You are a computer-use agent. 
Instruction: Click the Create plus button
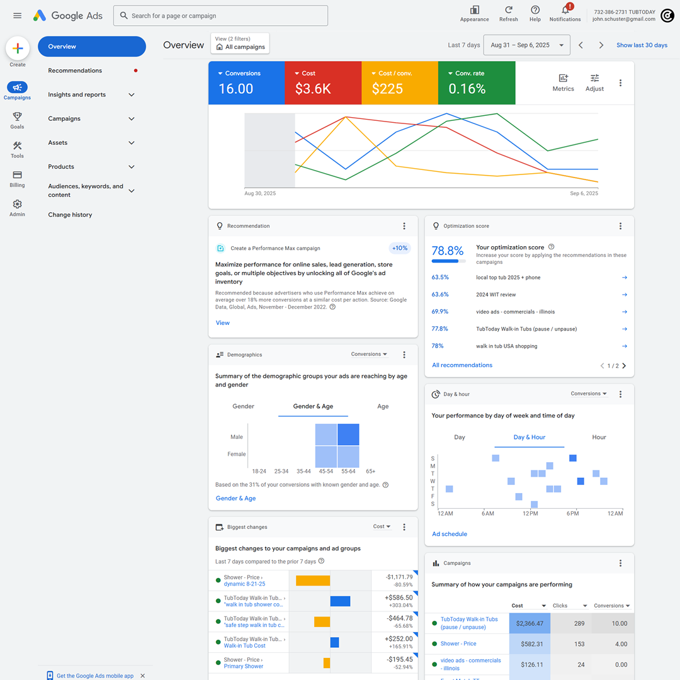(18, 48)
